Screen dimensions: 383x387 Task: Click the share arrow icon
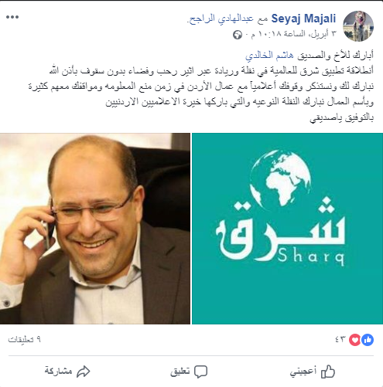pos(84,372)
